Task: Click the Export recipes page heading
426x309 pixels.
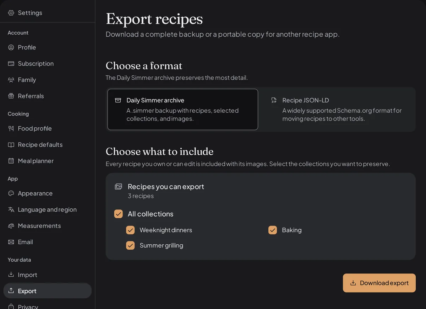Action: click(154, 19)
